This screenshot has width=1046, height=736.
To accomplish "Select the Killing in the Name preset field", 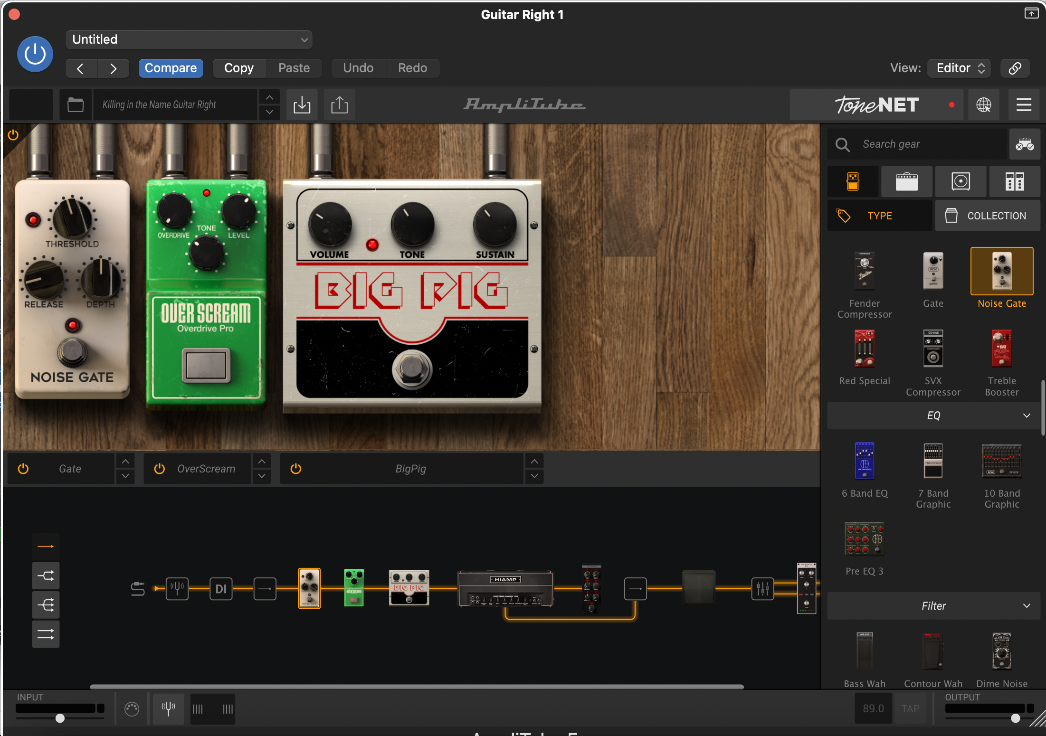I will pyautogui.click(x=175, y=104).
